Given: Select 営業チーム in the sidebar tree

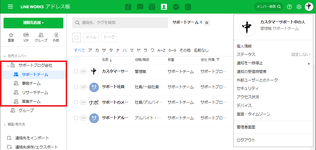Looking at the screenshot, I should point(31,101).
